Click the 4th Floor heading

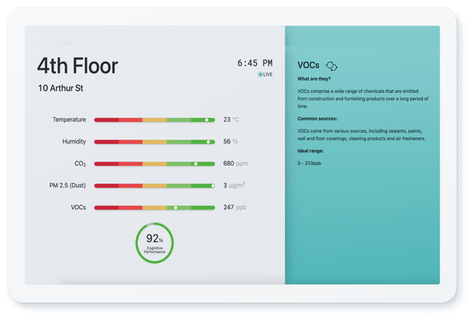tap(78, 66)
